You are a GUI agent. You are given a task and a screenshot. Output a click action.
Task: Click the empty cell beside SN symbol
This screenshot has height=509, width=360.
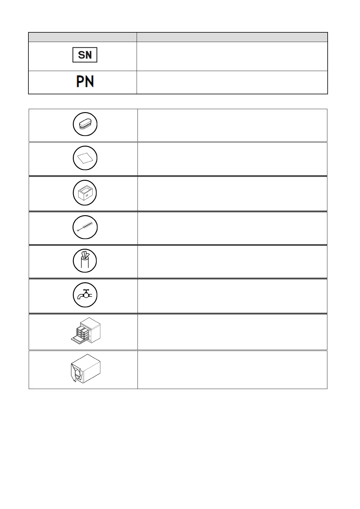point(232,56)
